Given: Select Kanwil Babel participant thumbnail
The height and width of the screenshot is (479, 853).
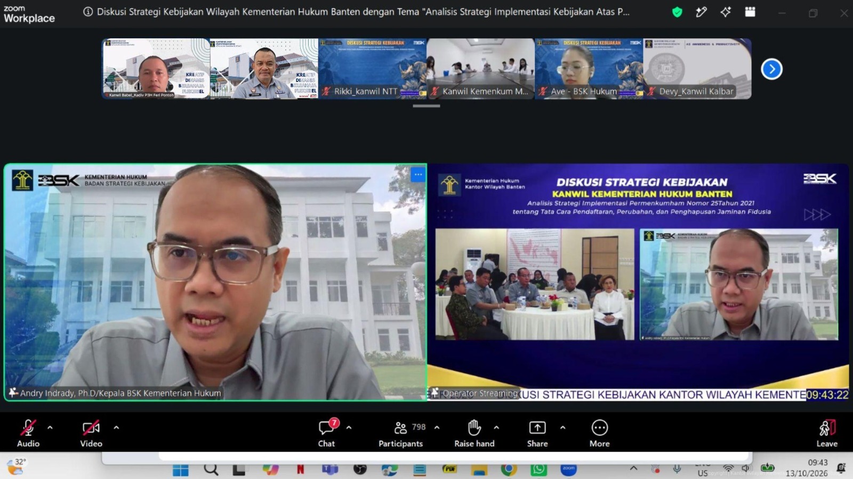Looking at the screenshot, I should [156, 69].
